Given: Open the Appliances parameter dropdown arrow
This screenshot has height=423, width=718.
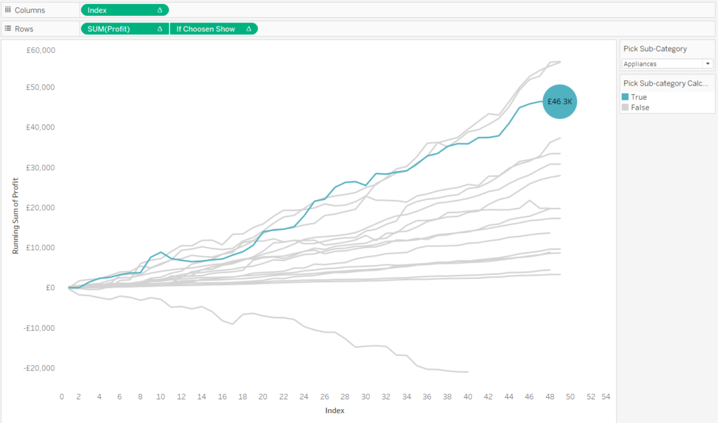Looking at the screenshot, I should pos(708,63).
